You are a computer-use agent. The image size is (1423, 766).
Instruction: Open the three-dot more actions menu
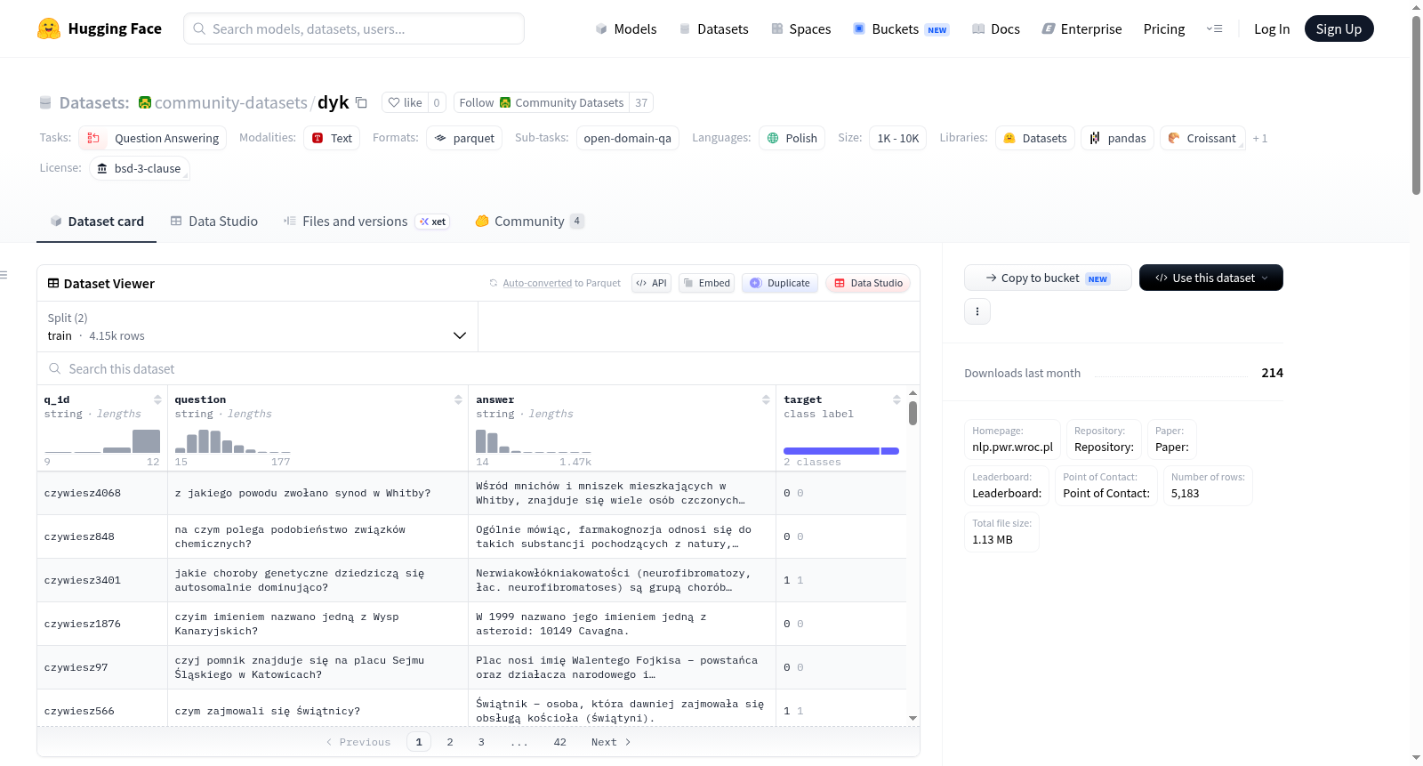tap(977, 311)
